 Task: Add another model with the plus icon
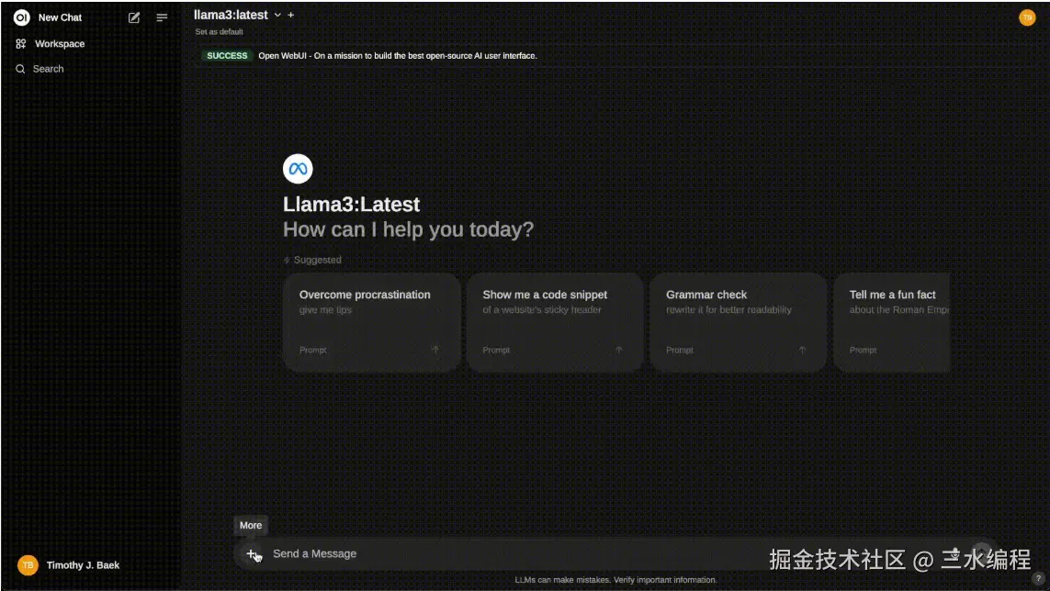click(290, 15)
